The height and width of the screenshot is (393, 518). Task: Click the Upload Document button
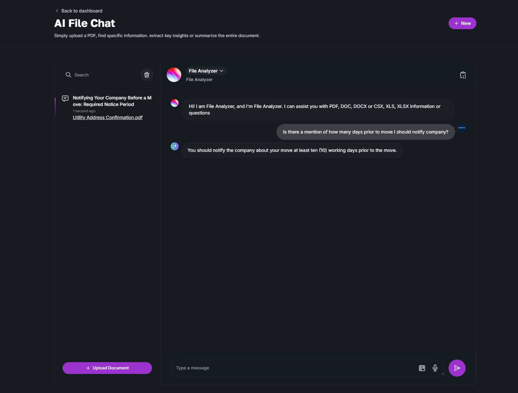point(107,368)
